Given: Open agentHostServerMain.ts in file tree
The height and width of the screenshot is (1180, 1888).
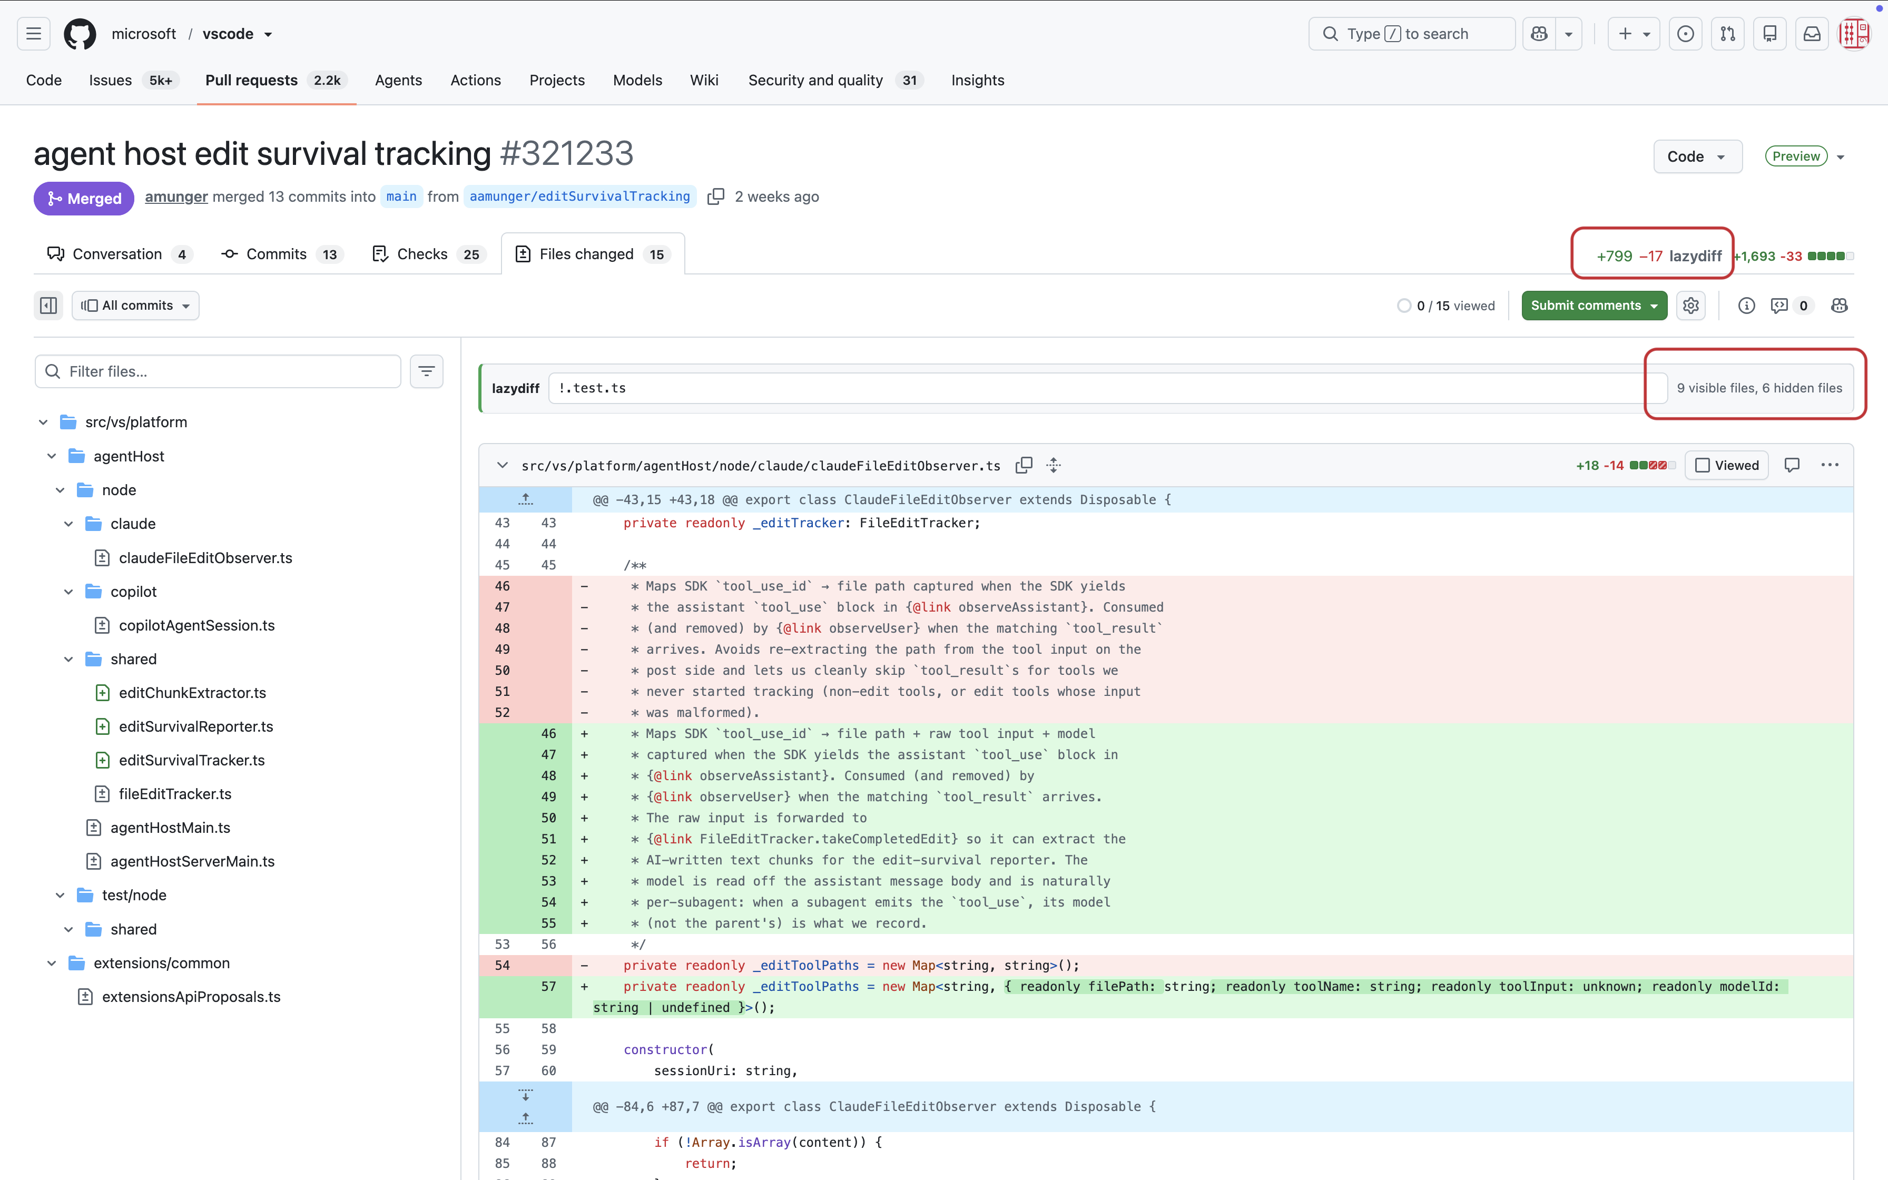Looking at the screenshot, I should 192,862.
